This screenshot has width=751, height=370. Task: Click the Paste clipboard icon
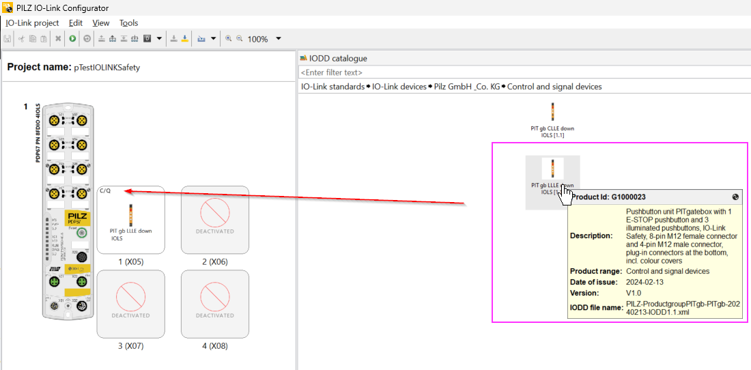tap(44, 39)
